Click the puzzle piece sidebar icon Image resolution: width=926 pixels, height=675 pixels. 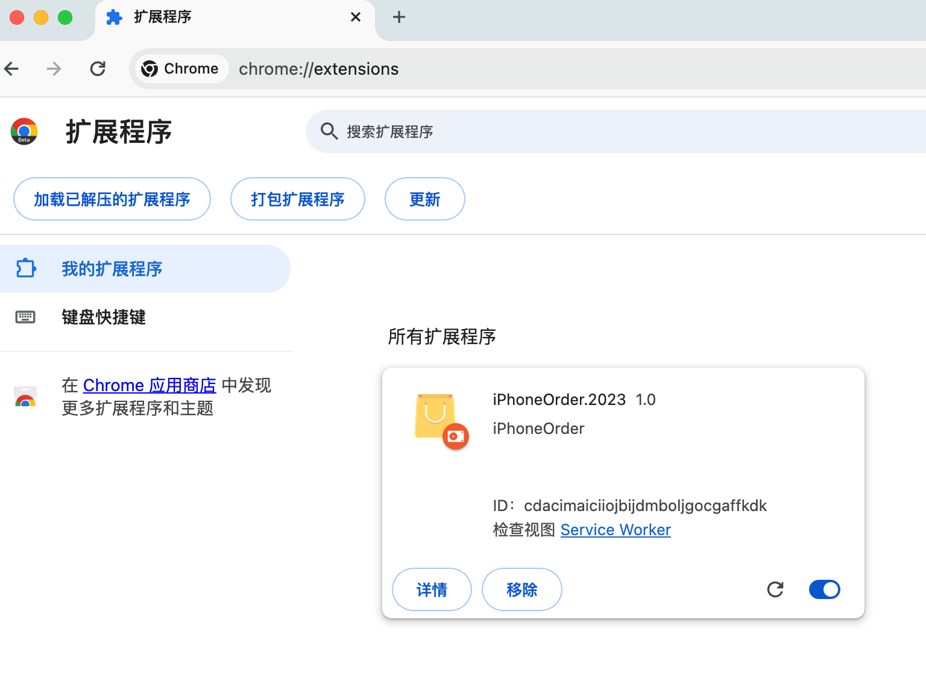click(x=26, y=268)
